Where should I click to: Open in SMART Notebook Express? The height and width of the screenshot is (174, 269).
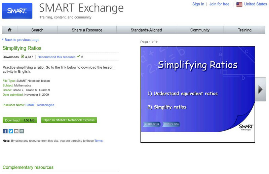(69, 120)
